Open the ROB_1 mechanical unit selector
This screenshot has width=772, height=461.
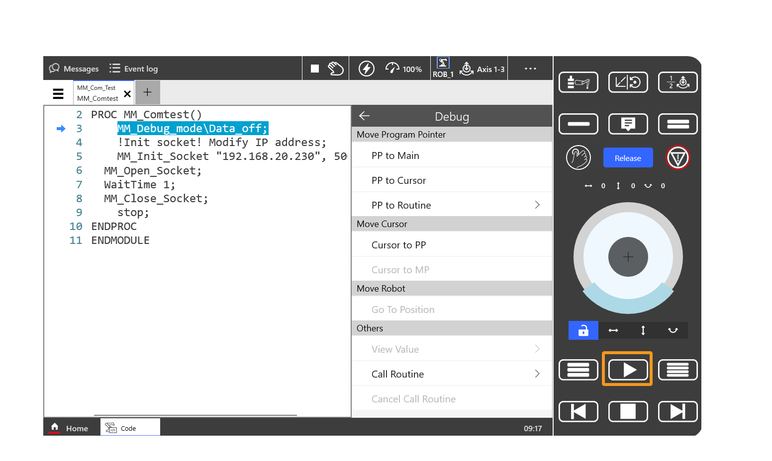pyautogui.click(x=443, y=68)
